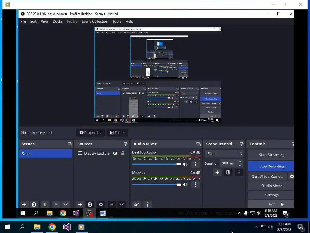Click the outer Windows Start button

(x=7, y=227)
